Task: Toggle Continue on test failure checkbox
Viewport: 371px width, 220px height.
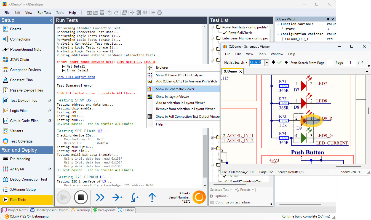Action: [x=212, y=202]
